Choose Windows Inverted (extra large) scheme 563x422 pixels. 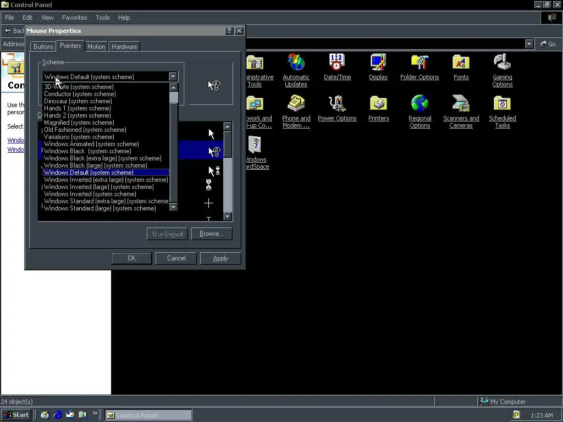106,180
